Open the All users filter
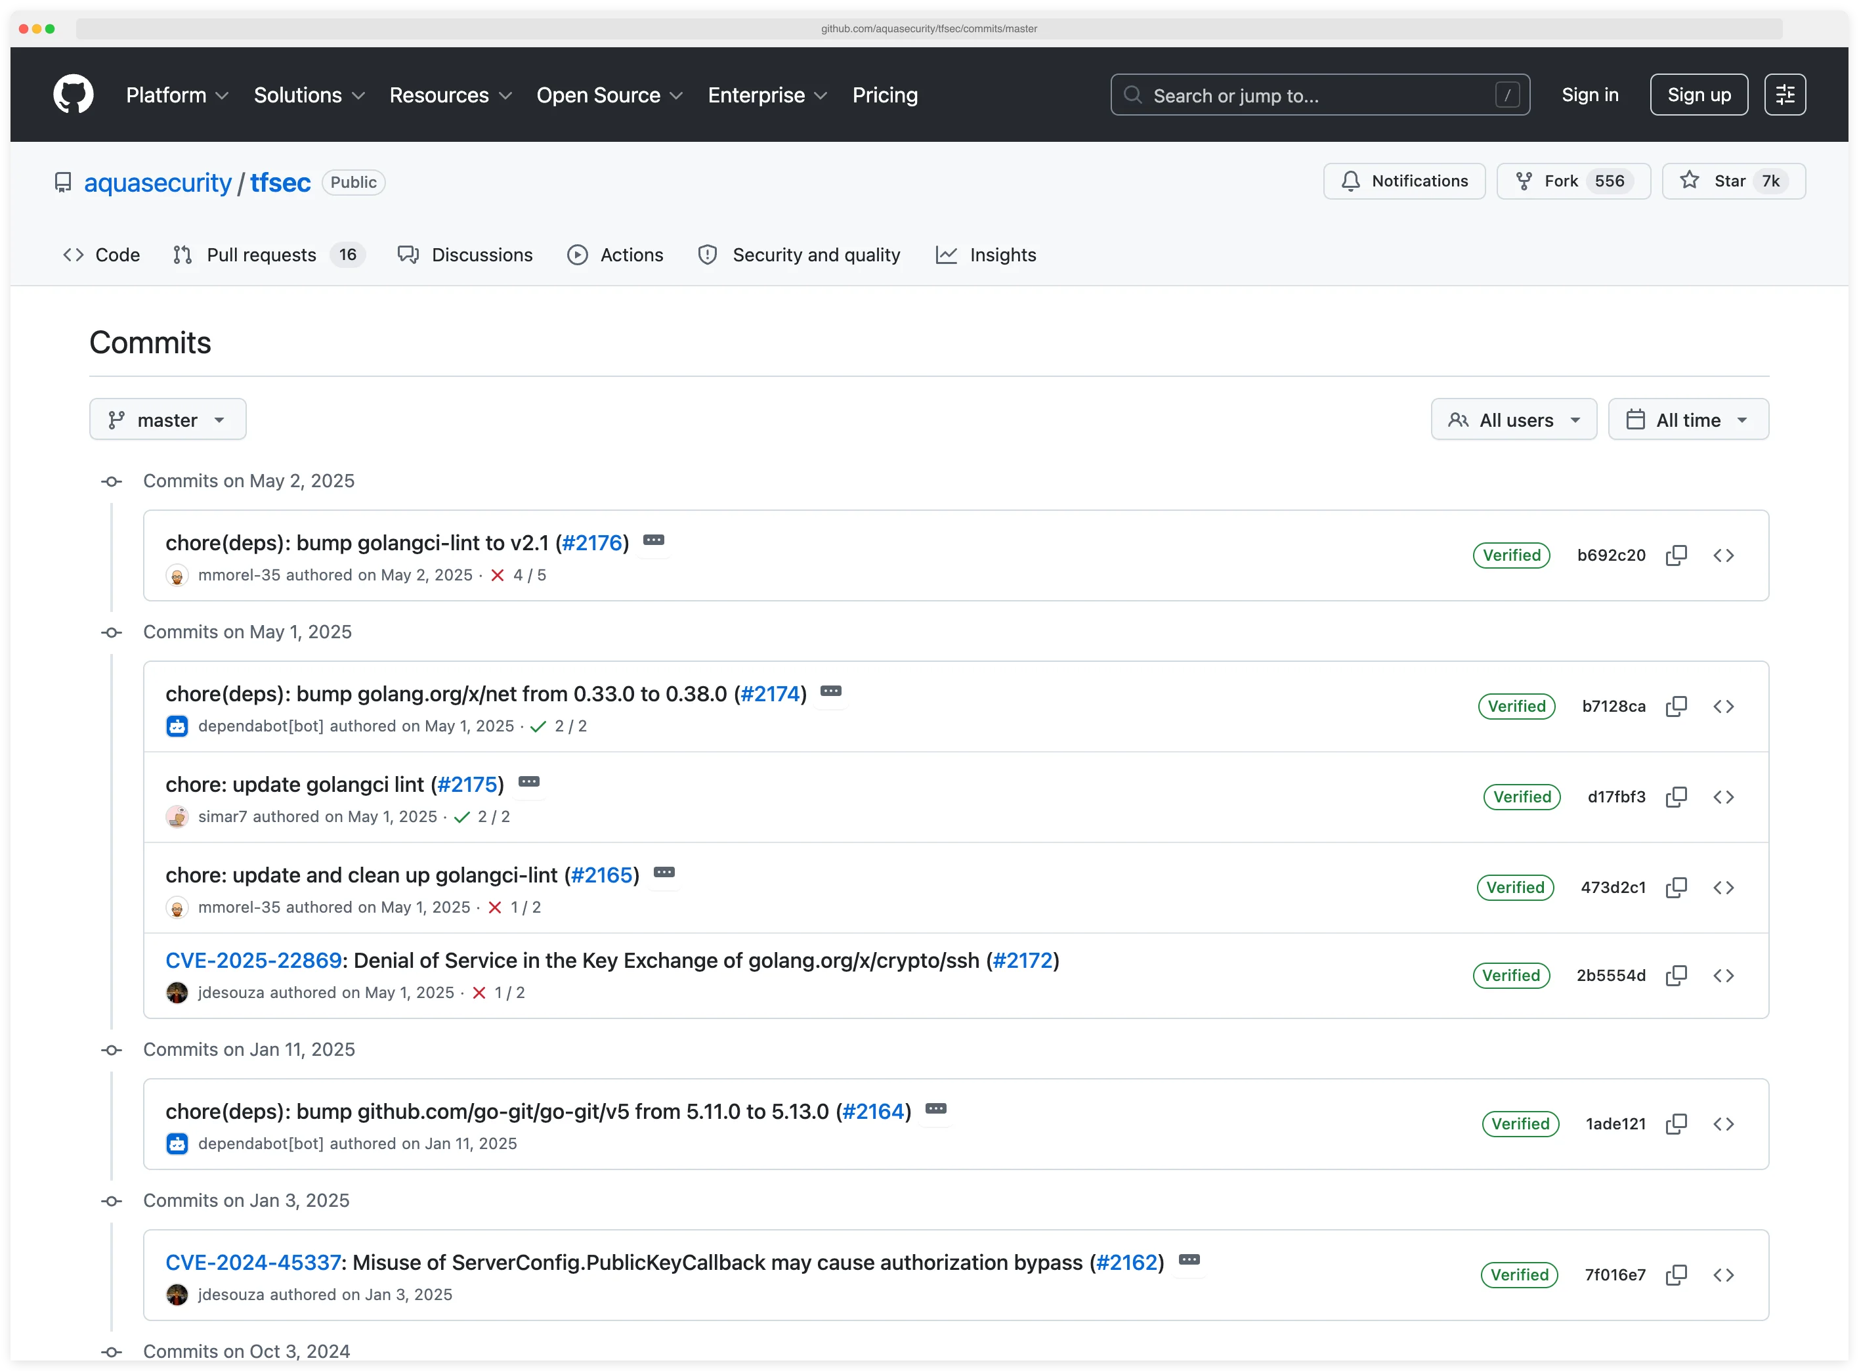Image resolution: width=1859 pixels, height=1371 pixels. [x=1513, y=419]
